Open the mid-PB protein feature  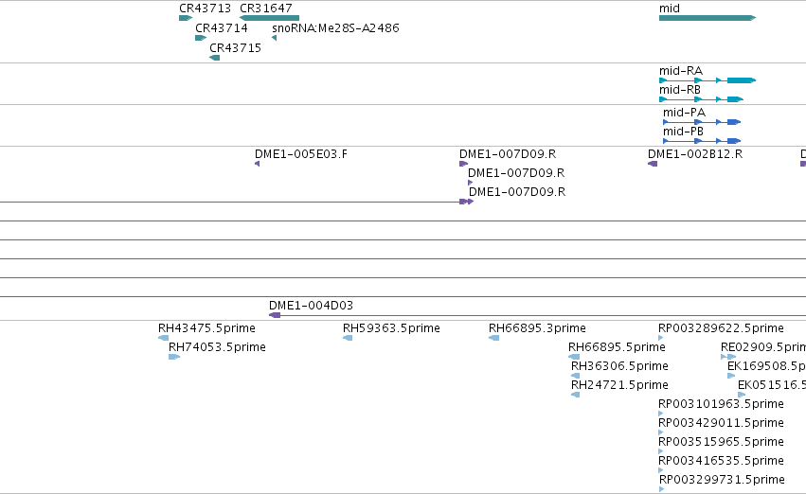(x=702, y=141)
